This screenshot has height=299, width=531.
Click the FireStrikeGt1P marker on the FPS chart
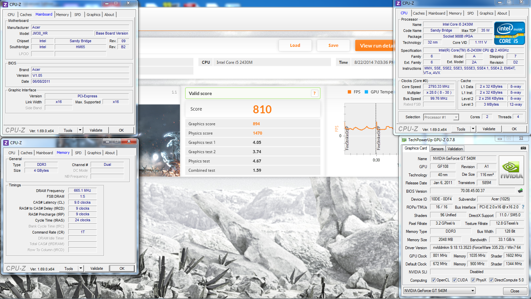tap(347, 138)
